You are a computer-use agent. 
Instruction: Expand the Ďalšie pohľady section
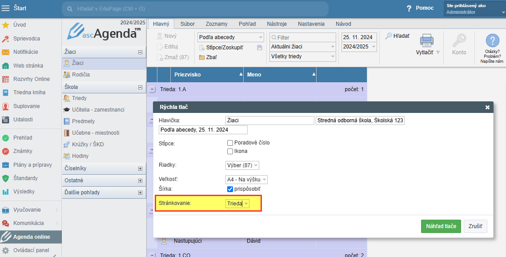click(x=140, y=193)
